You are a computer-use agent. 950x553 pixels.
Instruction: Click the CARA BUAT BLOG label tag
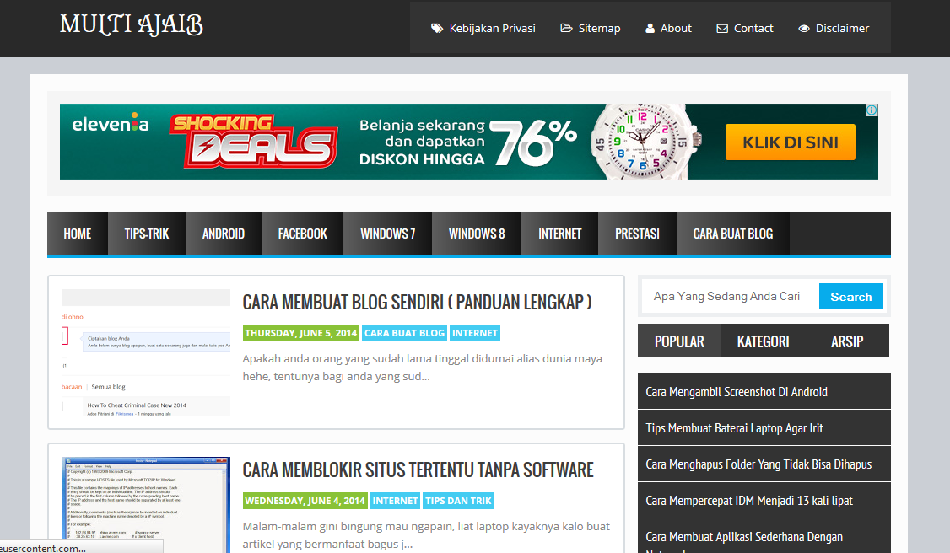(404, 333)
